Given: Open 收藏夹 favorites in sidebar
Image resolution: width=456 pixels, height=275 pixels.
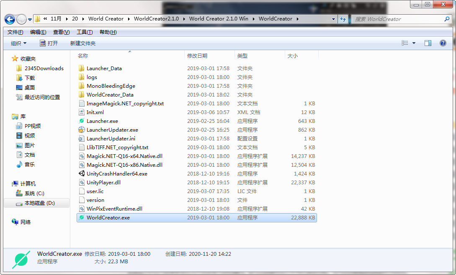Looking at the screenshot, I should pos(28,59).
